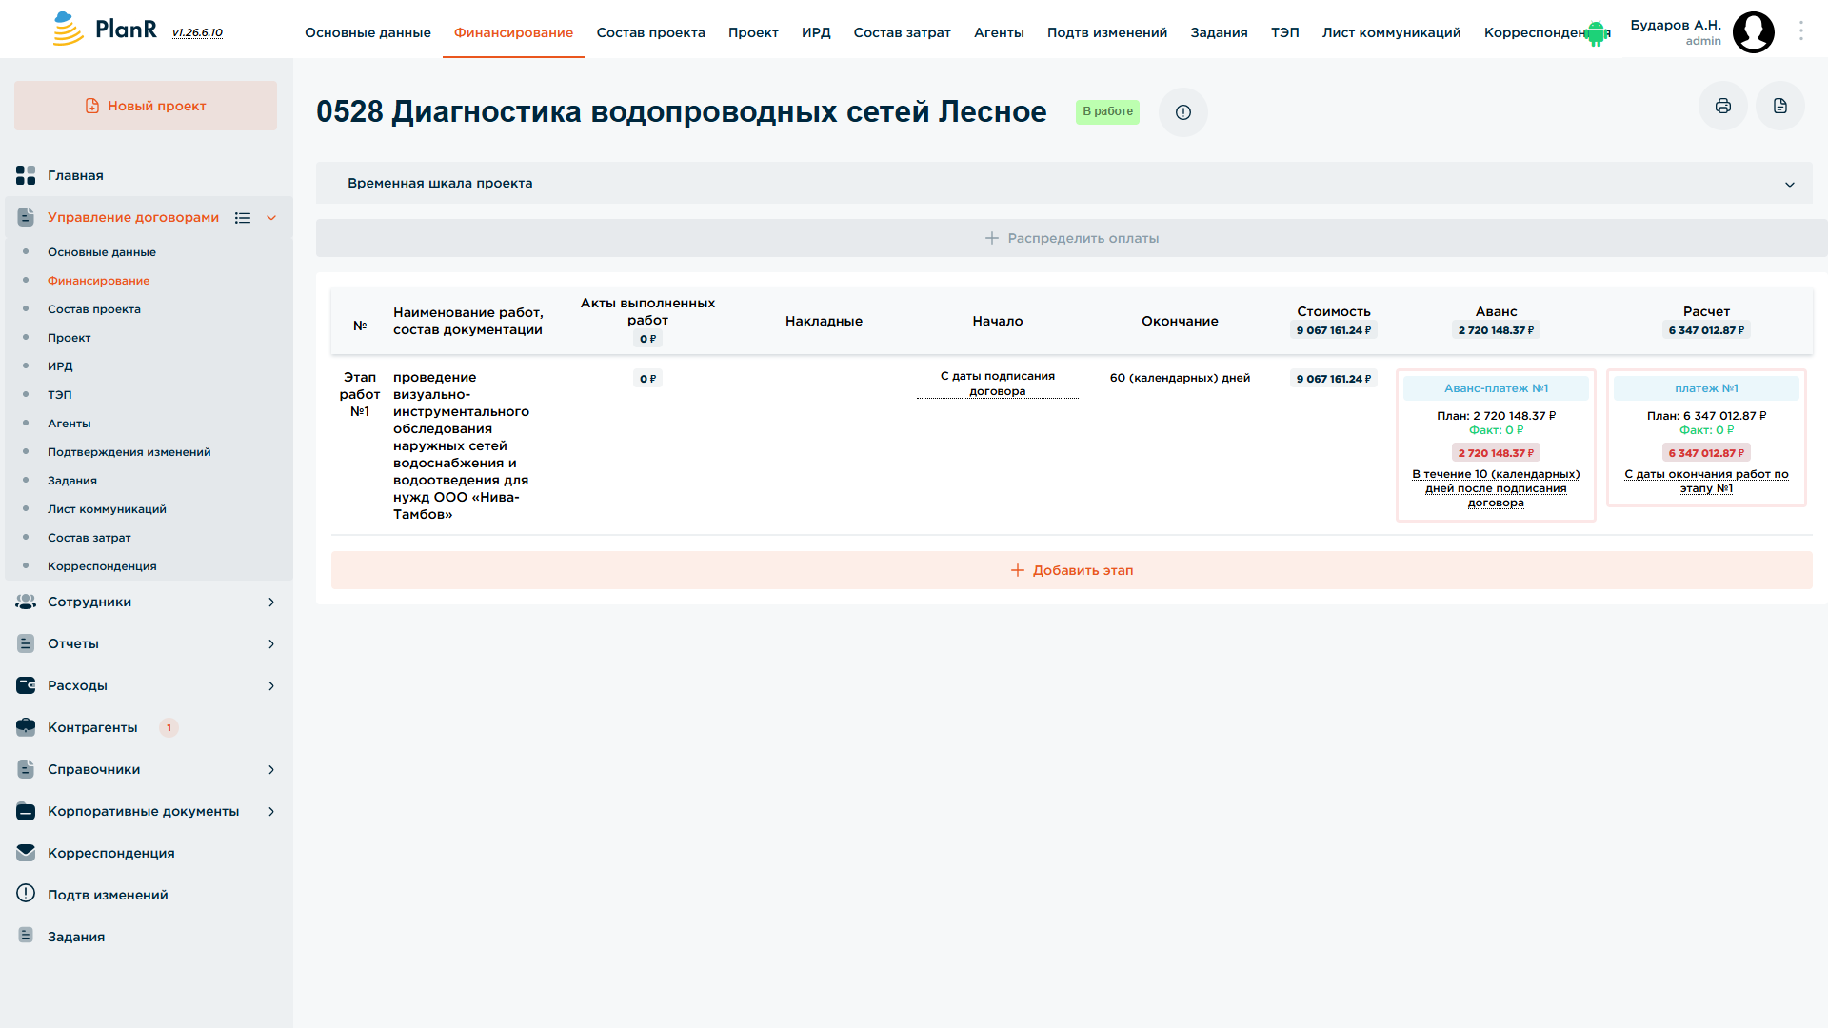Click the В работе status badge
1828x1028 pixels.
click(x=1107, y=111)
